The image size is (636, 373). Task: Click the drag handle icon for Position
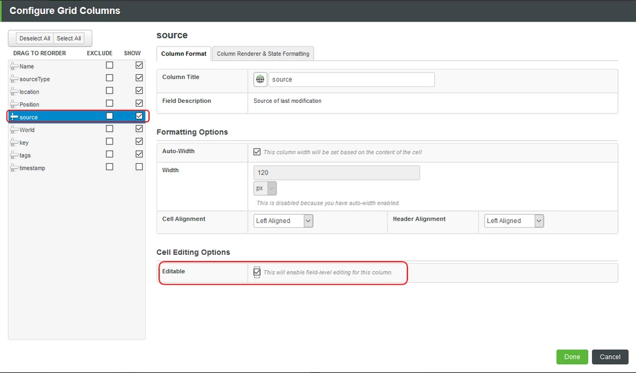coord(13,104)
